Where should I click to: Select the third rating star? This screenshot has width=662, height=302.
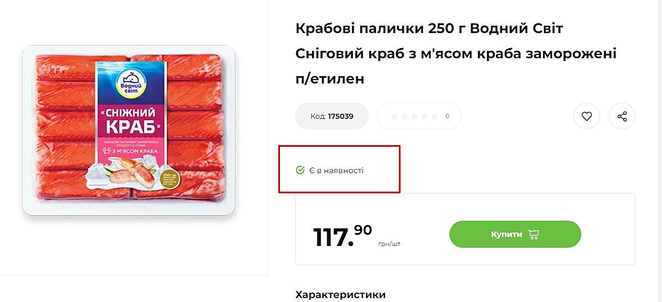click(x=414, y=117)
